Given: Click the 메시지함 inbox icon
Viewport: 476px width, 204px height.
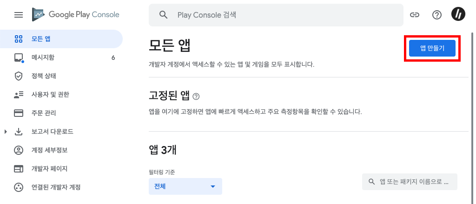Looking at the screenshot, I should (19, 57).
